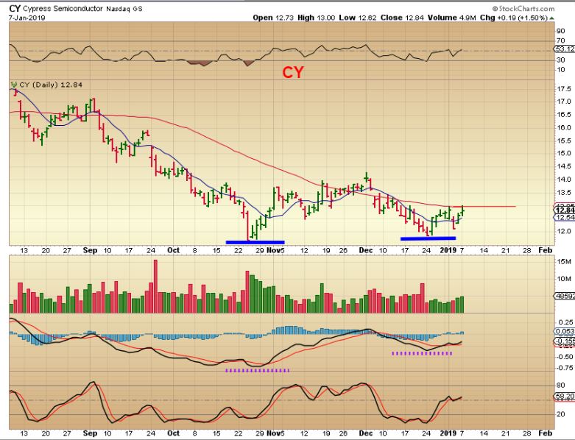Click the MACD -0.155 value tag
This screenshot has height=440, width=575.
[565, 341]
